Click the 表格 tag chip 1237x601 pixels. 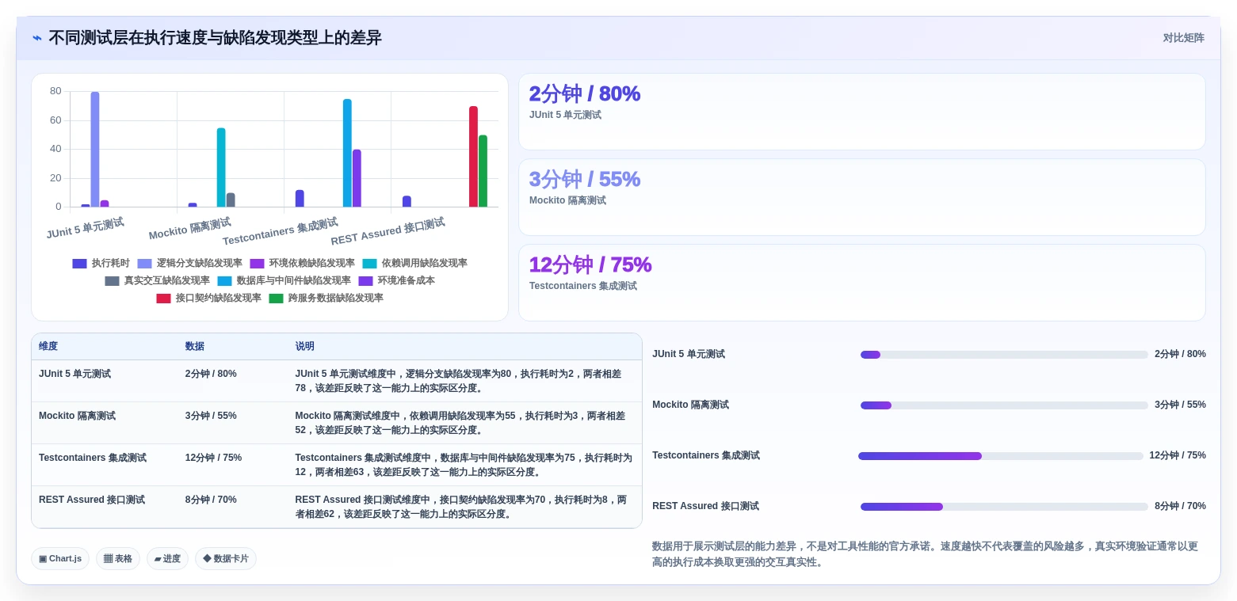point(118,558)
